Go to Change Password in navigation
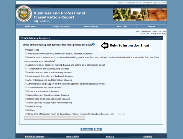183x139 pixels. [61, 27]
